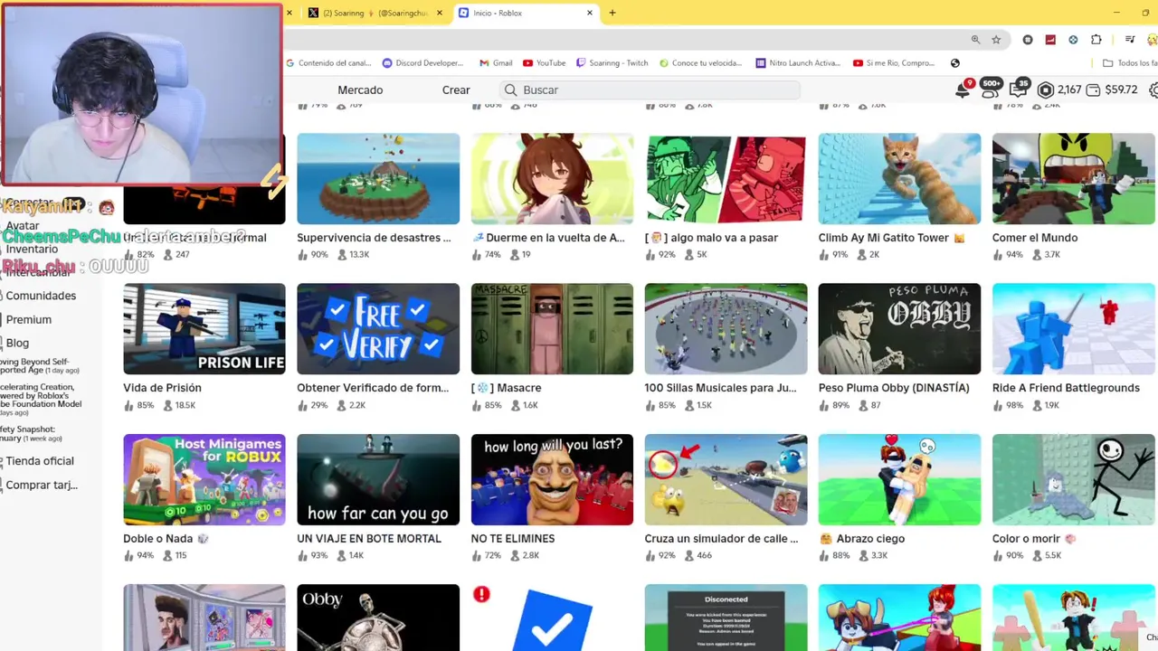Open the Mercado menu item

pyautogui.click(x=360, y=90)
